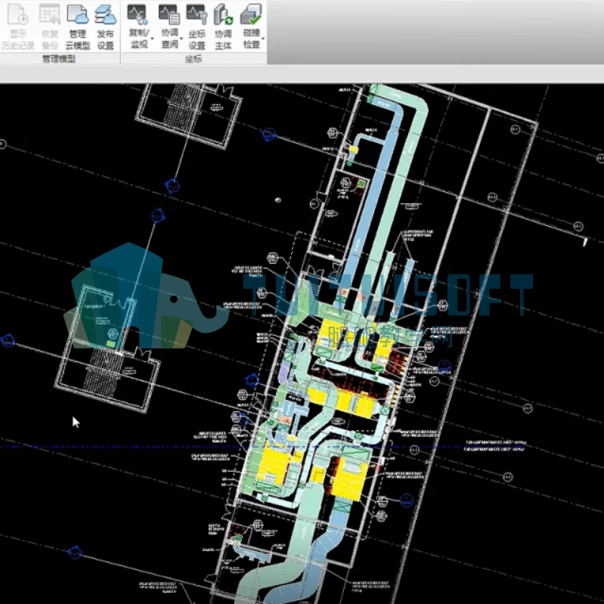Select the hatched stair in the lower-left building outline

tap(104, 373)
